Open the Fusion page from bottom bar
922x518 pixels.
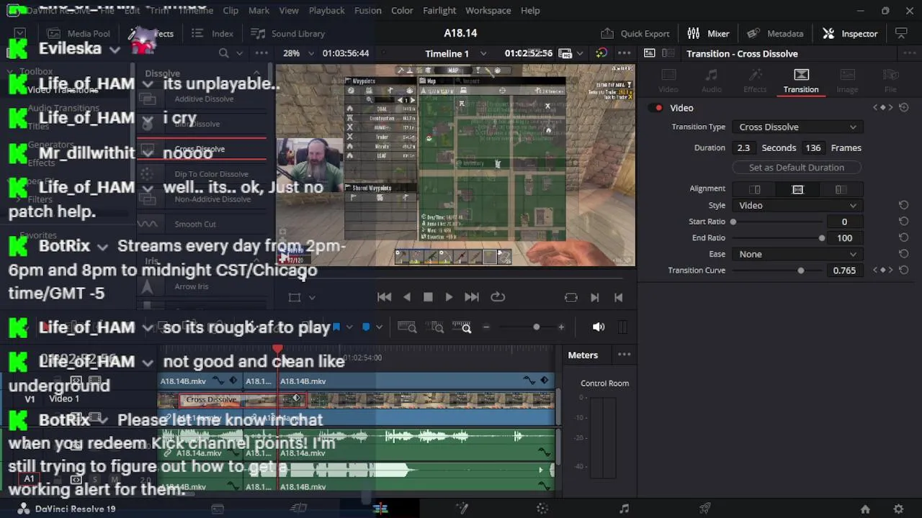tap(462, 509)
